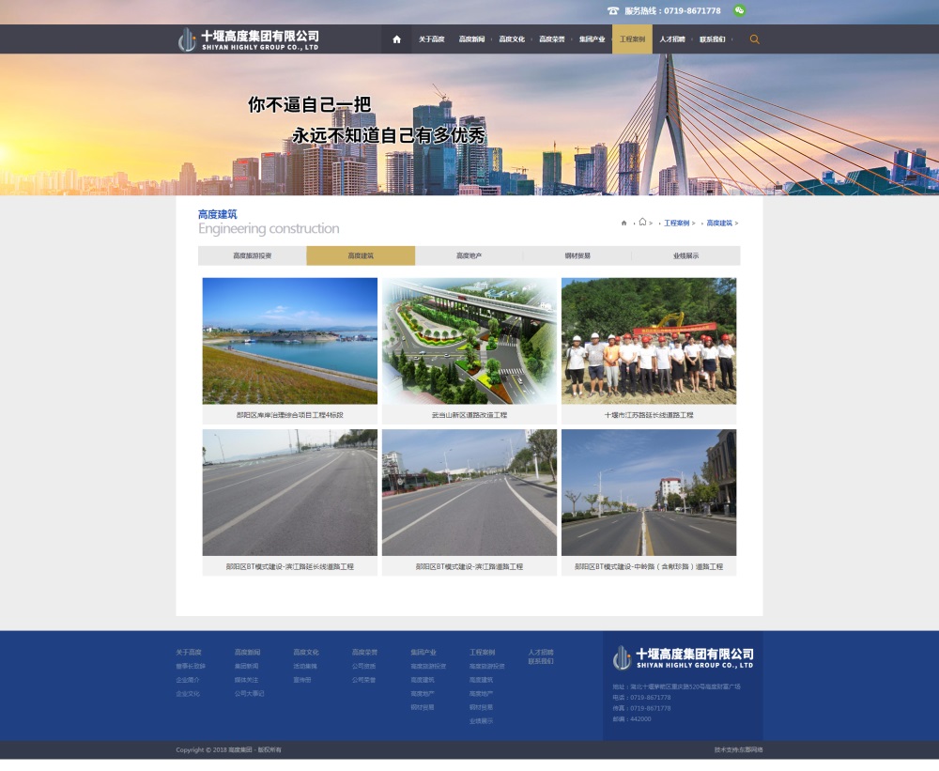Click the home icon in top navigation
Viewport: 939px width, 771px height.
click(396, 39)
